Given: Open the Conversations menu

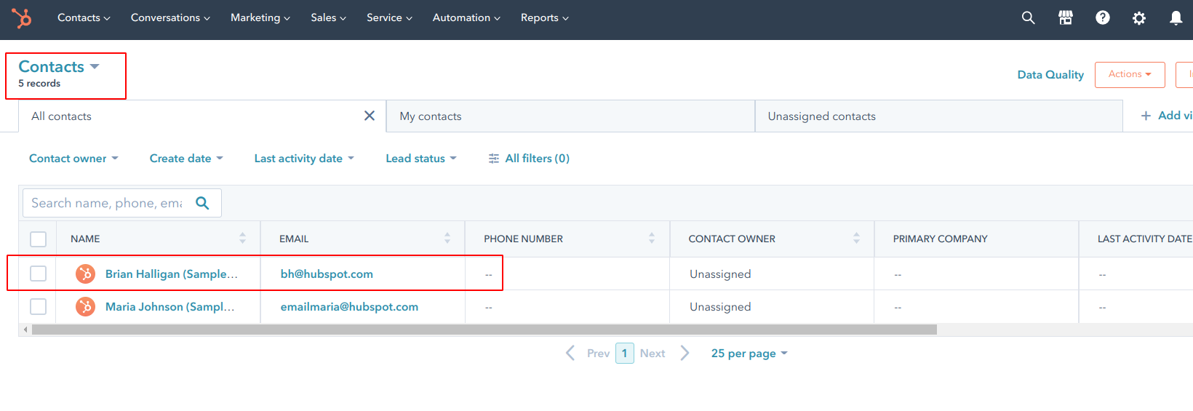Looking at the screenshot, I should (x=170, y=17).
